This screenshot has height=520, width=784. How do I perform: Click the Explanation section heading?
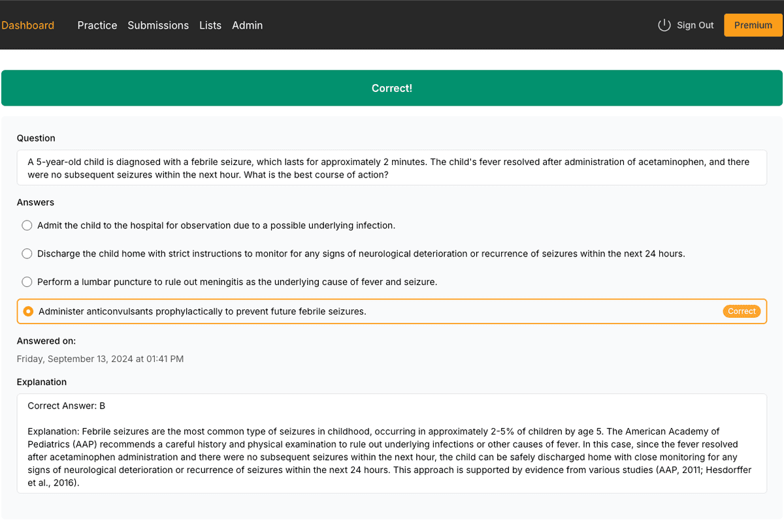42,382
